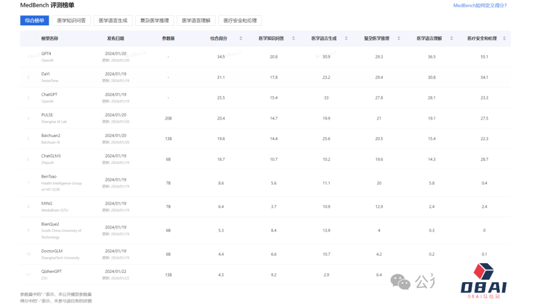
Task: Click the 模型名称 column header
Action: (x=50, y=38)
